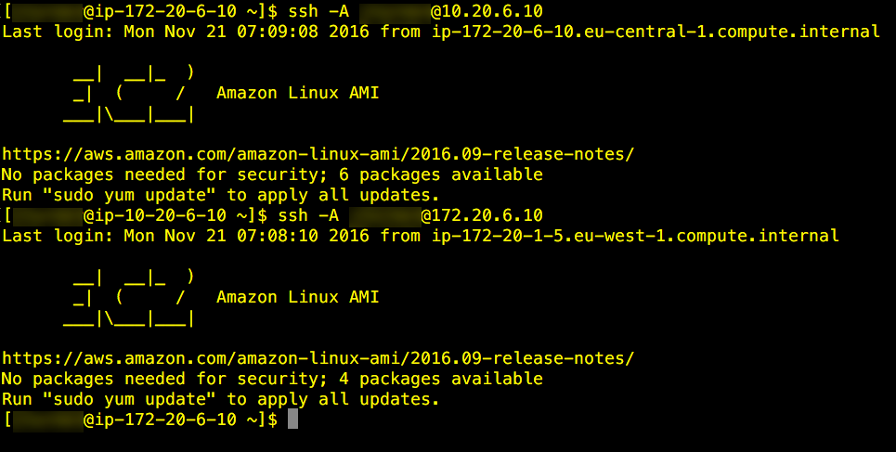The image size is (896, 452).
Task: Click the first ASCII art logo
Action: 129,94
